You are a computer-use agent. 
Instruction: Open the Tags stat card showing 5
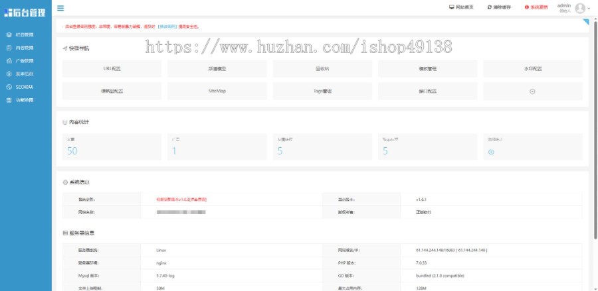coord(427,146)
